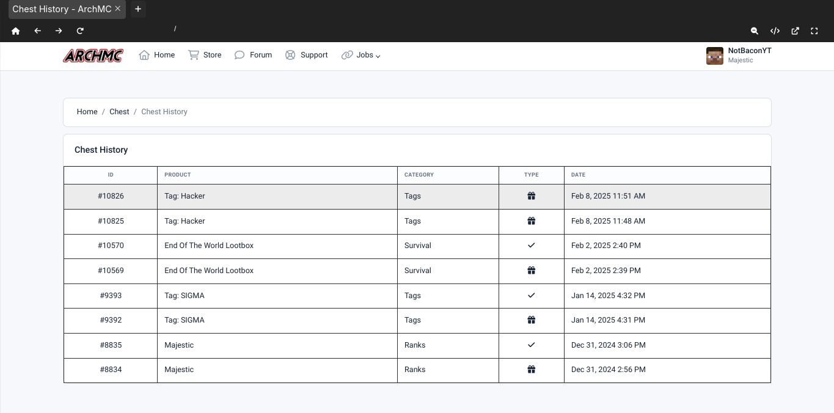Open Store in navigation bar
Viewport: 834px width, 413px height.
212,55
